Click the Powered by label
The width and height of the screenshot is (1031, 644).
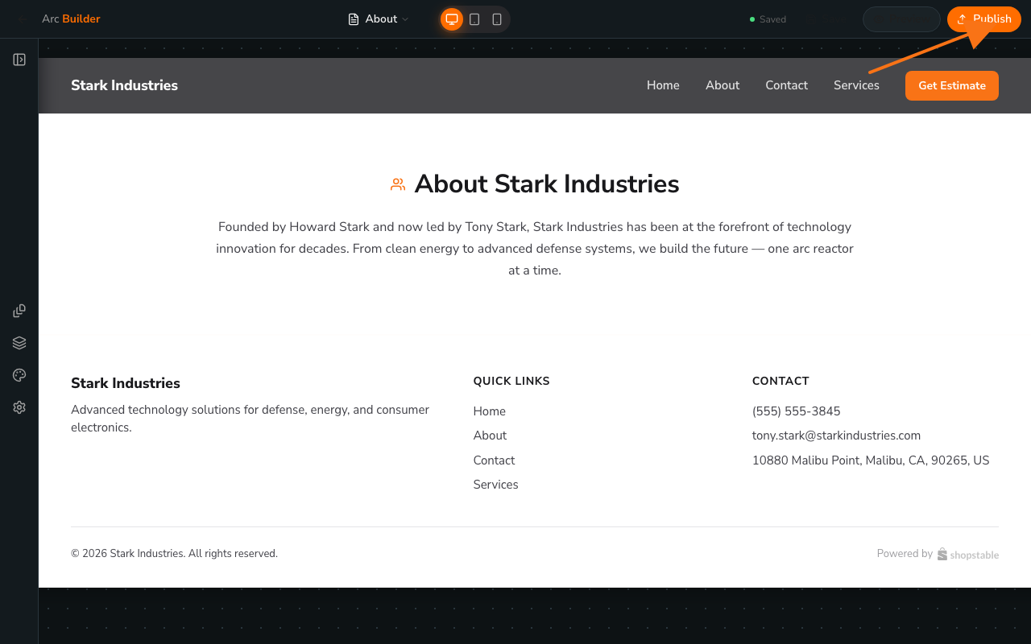(x=905, y=554)
